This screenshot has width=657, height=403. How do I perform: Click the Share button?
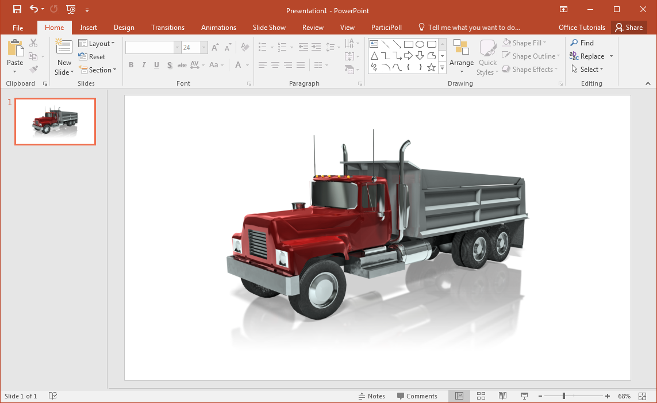[x=628, y=28]
